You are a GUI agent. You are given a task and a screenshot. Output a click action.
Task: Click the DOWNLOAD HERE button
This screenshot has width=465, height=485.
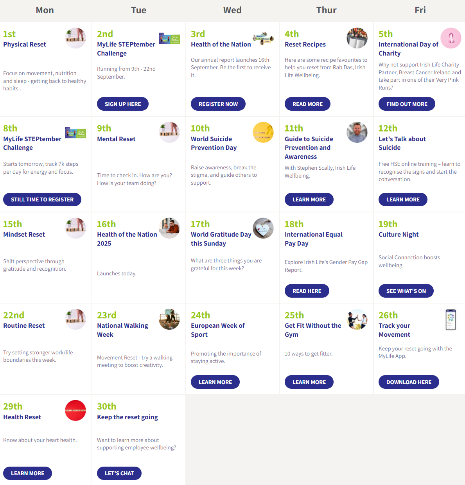(x=409, y=382)
